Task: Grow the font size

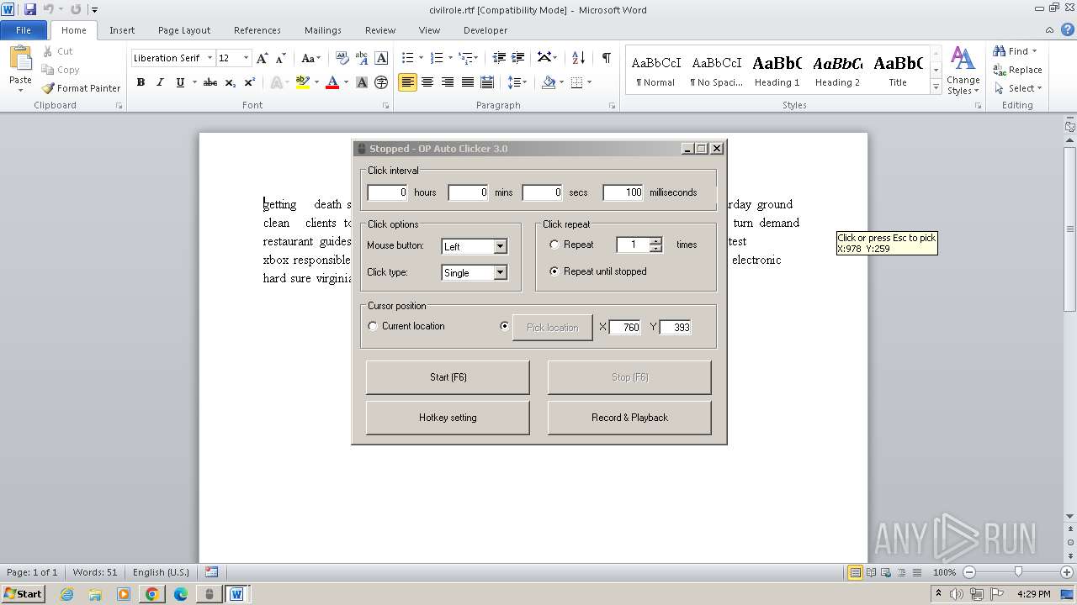Action: click(263, 58)
